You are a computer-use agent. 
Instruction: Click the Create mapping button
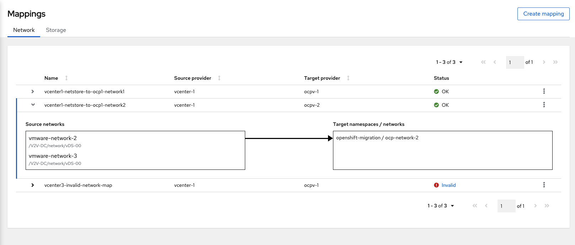click(543, 13)
